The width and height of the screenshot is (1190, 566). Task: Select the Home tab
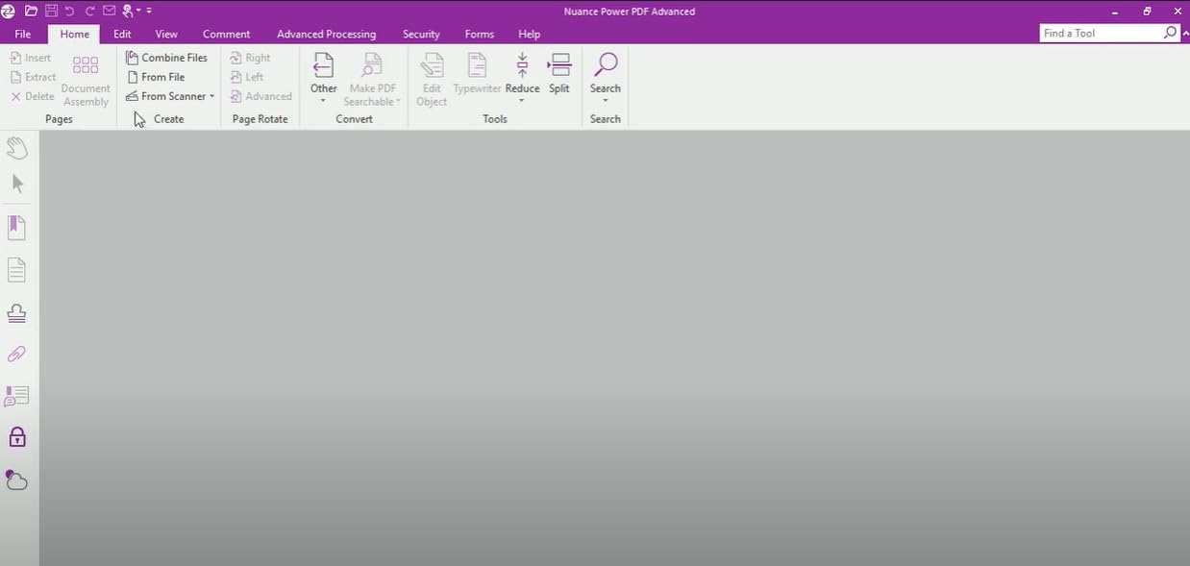74,34
